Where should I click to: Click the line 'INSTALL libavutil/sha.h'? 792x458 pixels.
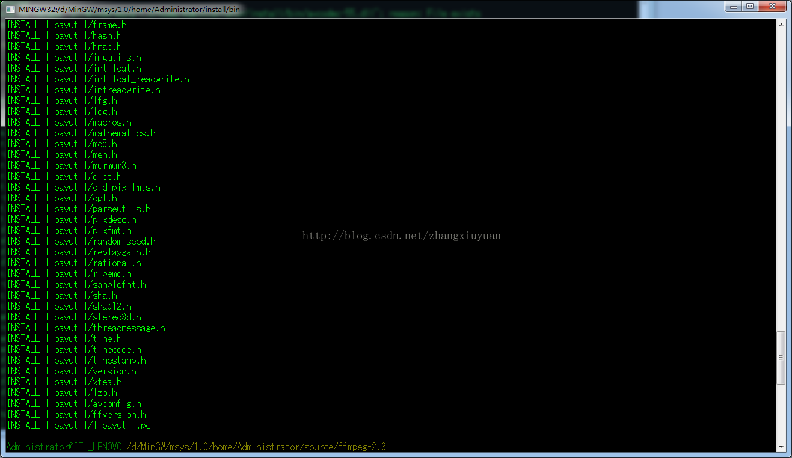pos(62,296)
